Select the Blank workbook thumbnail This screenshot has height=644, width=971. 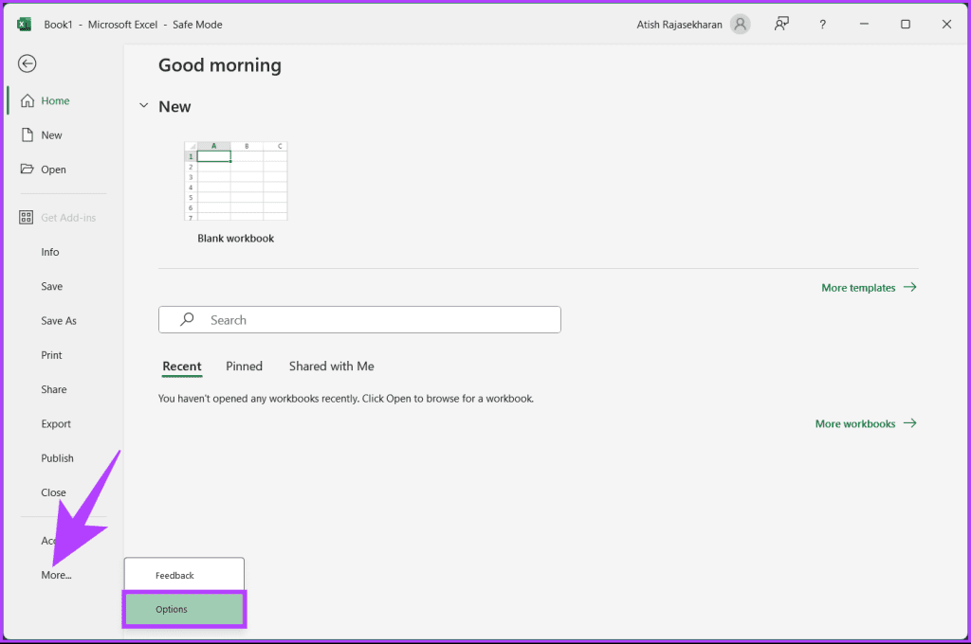click(236, 181)
